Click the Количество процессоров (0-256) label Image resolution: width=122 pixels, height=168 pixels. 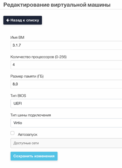click(x=38, y=57)
